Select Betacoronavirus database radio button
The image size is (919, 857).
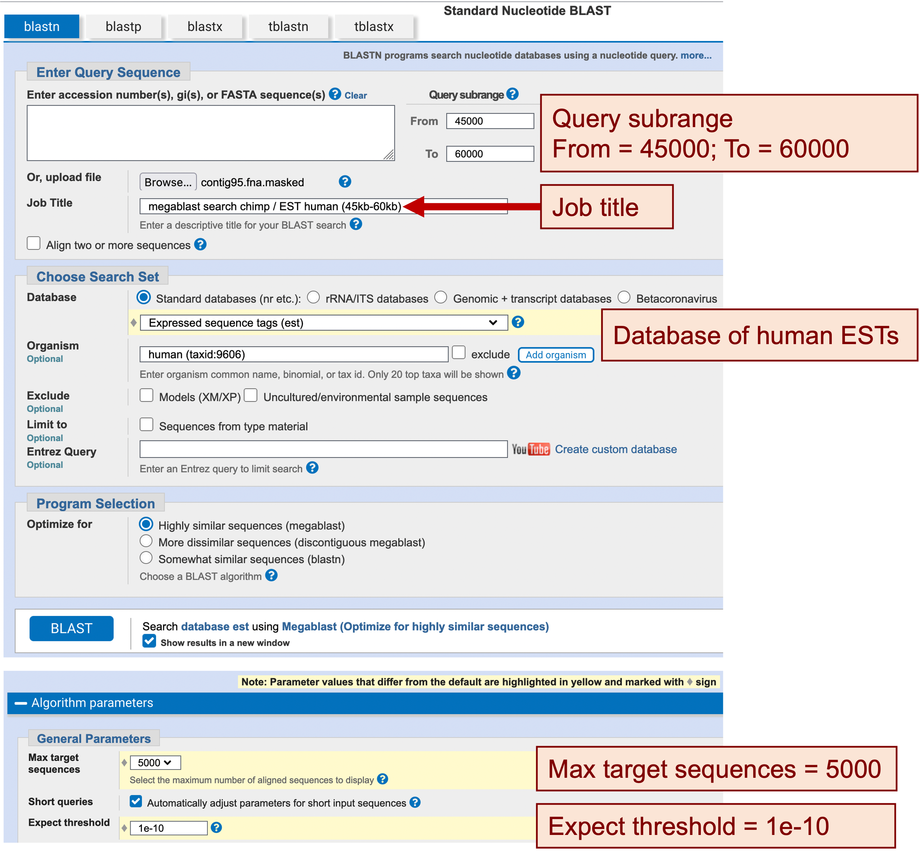click(x=624, y=297)
